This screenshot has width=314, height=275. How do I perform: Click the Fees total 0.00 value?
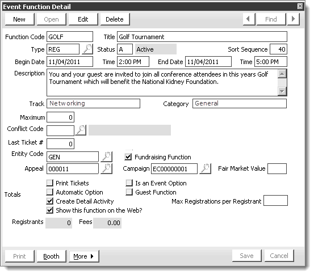[107, 223]
